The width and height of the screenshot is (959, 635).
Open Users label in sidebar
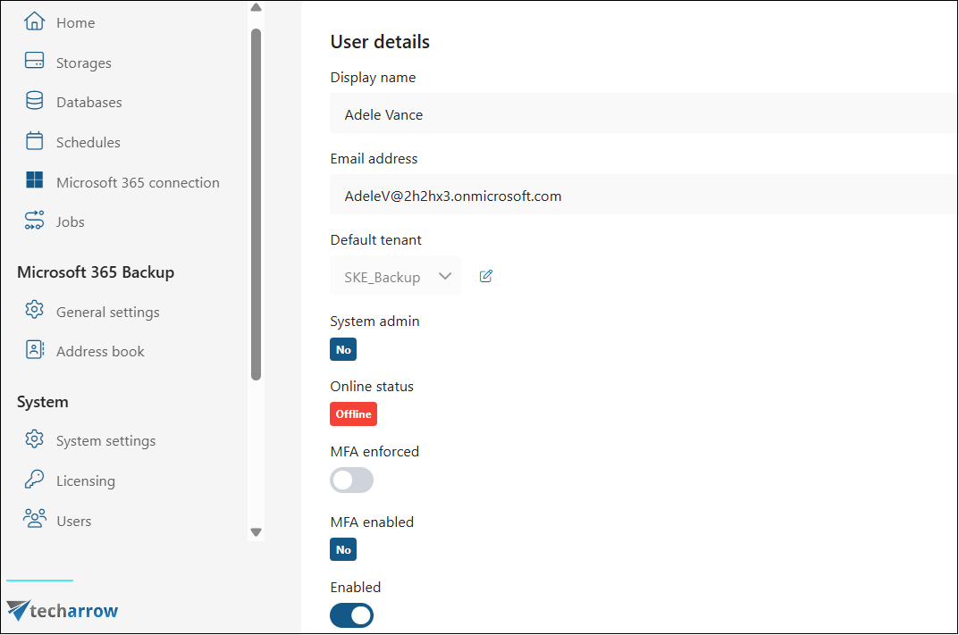click(x=74, y=522)
